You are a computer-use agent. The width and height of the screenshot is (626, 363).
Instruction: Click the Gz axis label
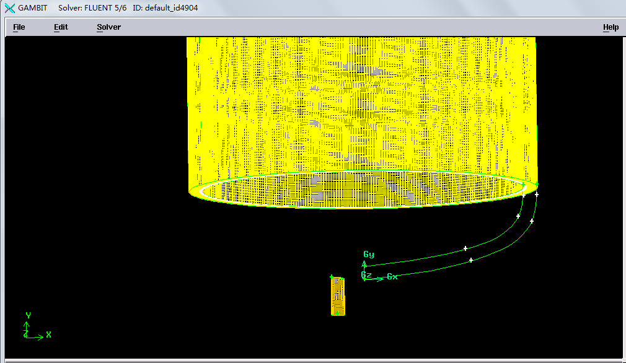point(366,274)
